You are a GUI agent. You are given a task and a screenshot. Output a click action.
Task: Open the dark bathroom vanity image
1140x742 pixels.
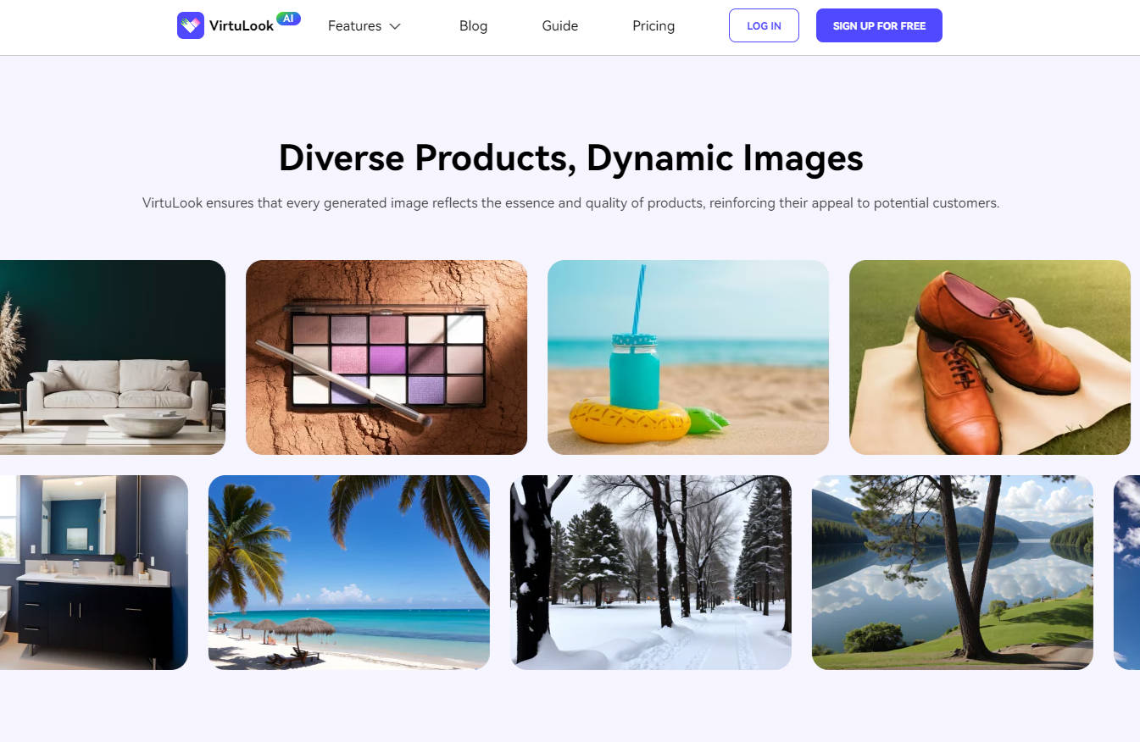coord(93,572)
